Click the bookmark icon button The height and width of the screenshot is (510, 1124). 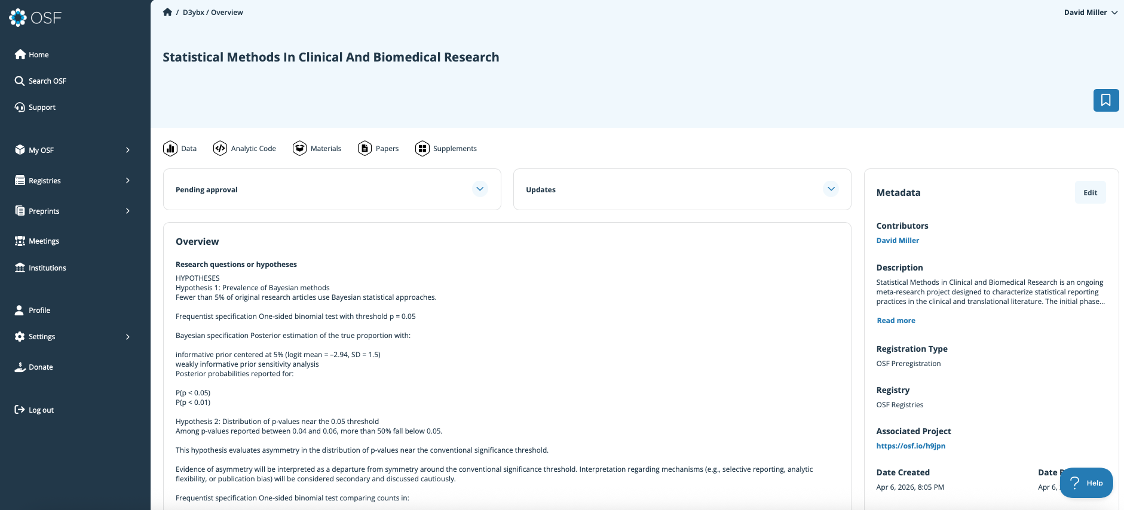[x=1105, y=100]
